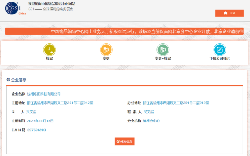Click the globe icon beside 企业信息
The width and height of the screenshot is (250, 156).
[x=8, y=79]
